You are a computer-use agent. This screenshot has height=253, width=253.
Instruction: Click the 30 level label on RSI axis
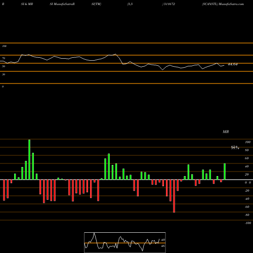click(4, 74)
